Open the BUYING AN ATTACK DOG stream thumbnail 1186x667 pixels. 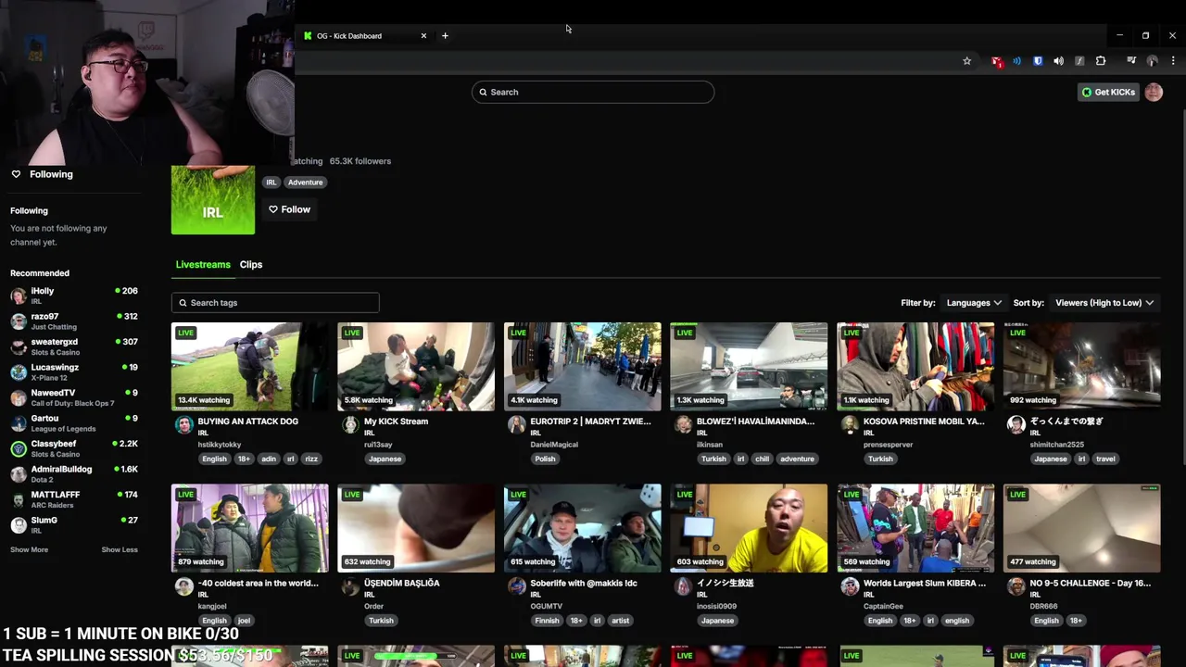pyautogui.click(x=250, y=367)
